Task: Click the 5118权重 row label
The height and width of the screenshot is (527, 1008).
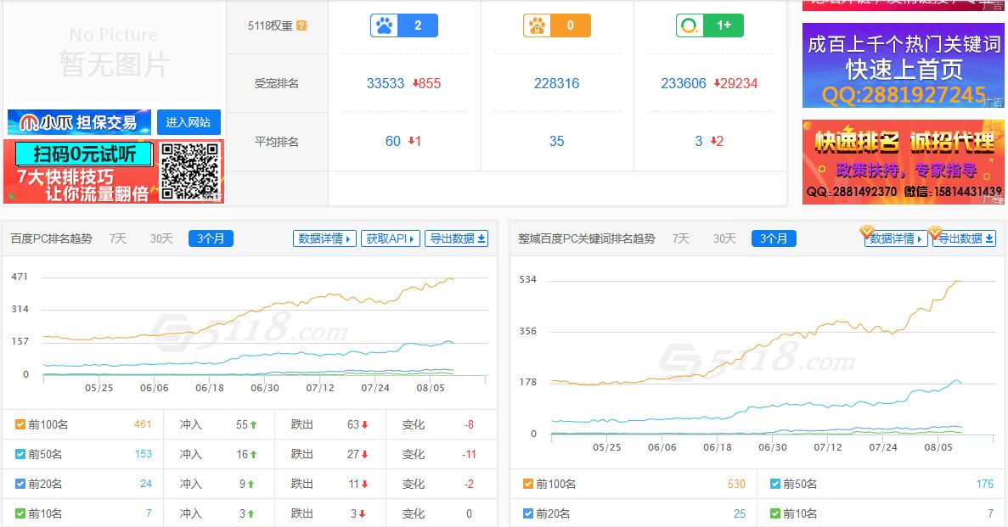Action: click(x=270, y=25)
